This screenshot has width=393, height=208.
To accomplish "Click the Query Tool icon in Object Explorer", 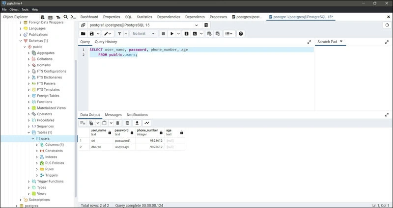I will [x=43, y=17].
